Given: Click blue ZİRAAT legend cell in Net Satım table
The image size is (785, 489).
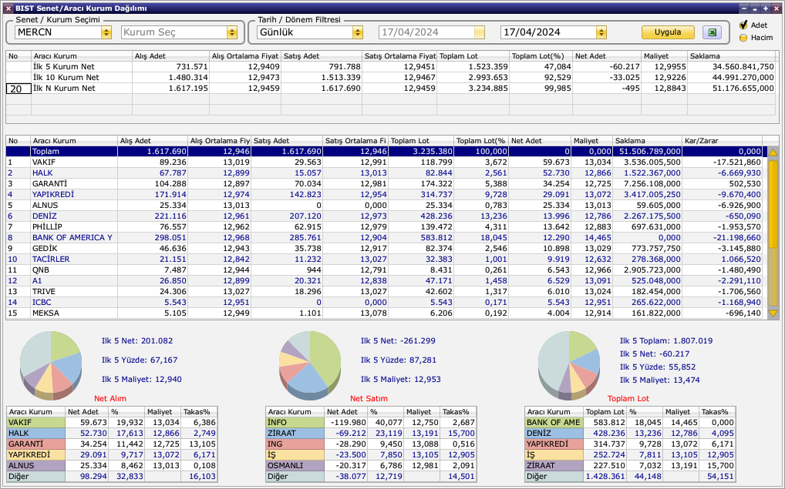Looking at the screenshot, I should click(295, 433).
